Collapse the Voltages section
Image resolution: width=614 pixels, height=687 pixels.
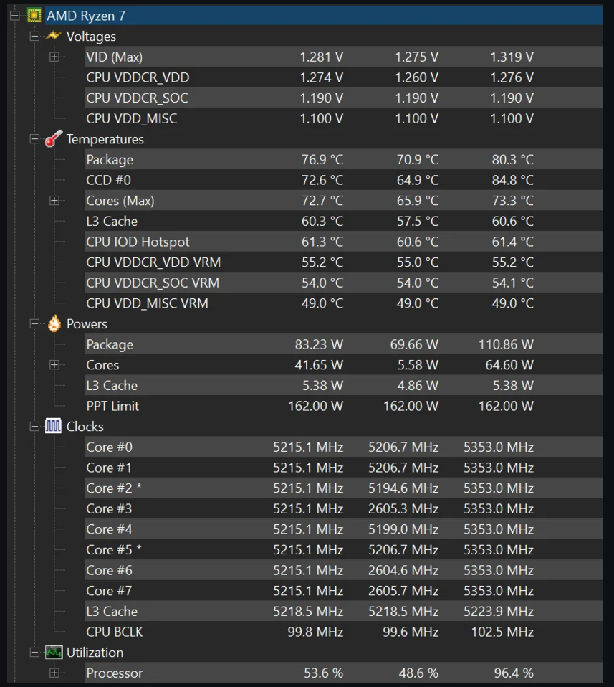[34, 37]
